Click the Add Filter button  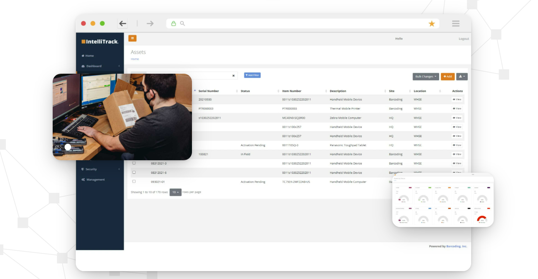tap(252, 75)
